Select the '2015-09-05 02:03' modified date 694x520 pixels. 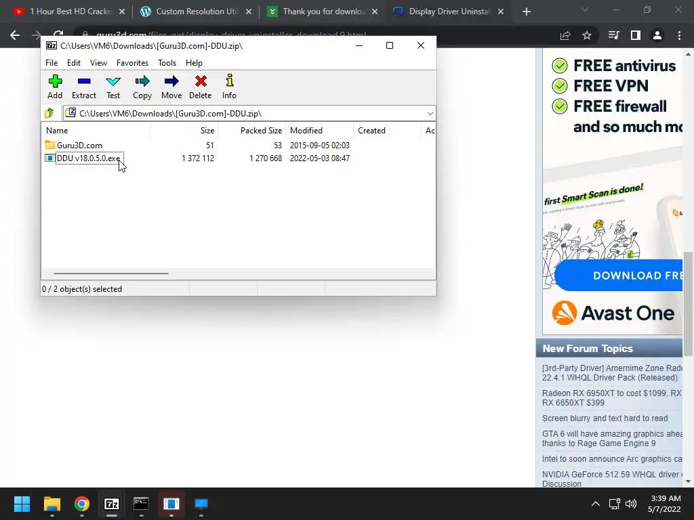320,146
